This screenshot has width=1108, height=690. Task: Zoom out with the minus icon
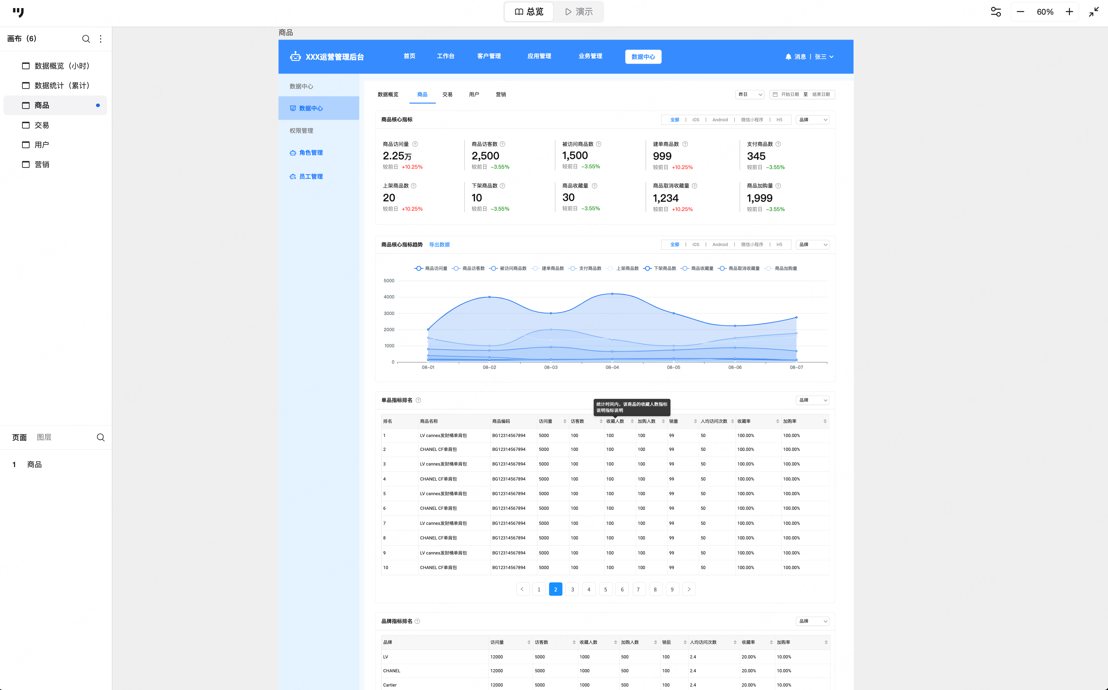(1020, 12)
